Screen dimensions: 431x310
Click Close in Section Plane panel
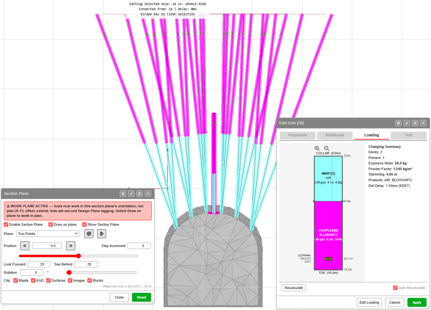[119, 297]
